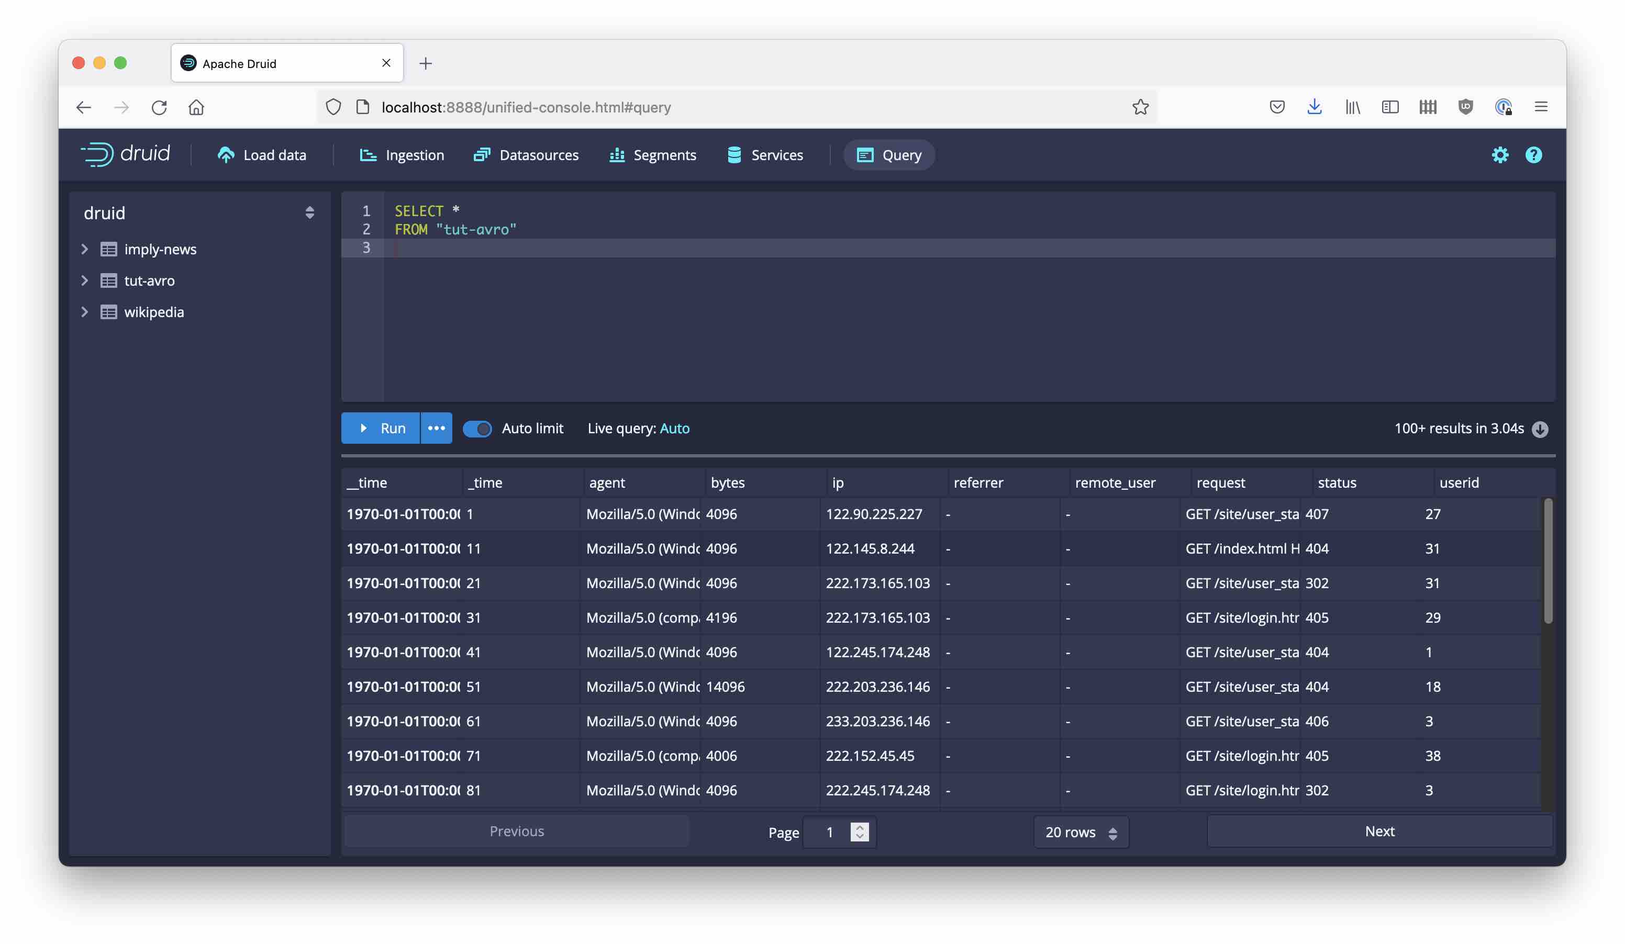Run the SQL query

pos(381,429)
